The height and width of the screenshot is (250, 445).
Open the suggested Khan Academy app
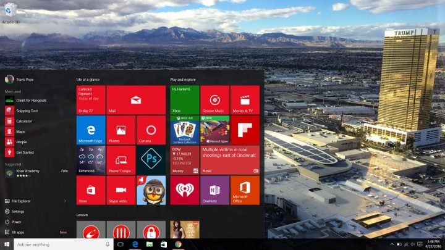tap(36, 173)
